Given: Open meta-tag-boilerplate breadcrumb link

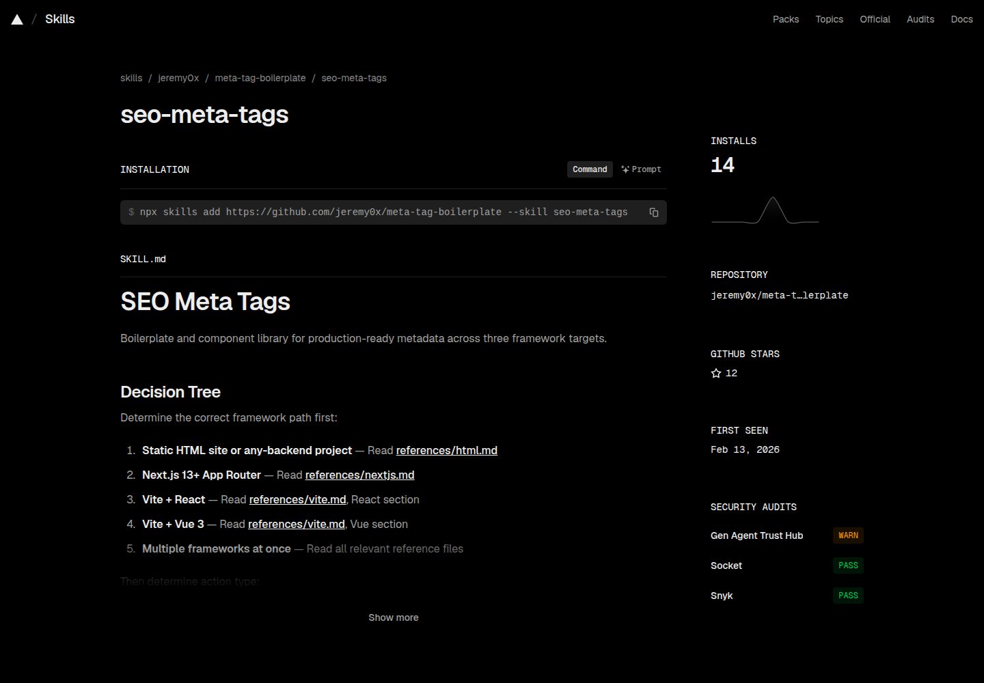Looking at the screenshot, I should (260, 78).
